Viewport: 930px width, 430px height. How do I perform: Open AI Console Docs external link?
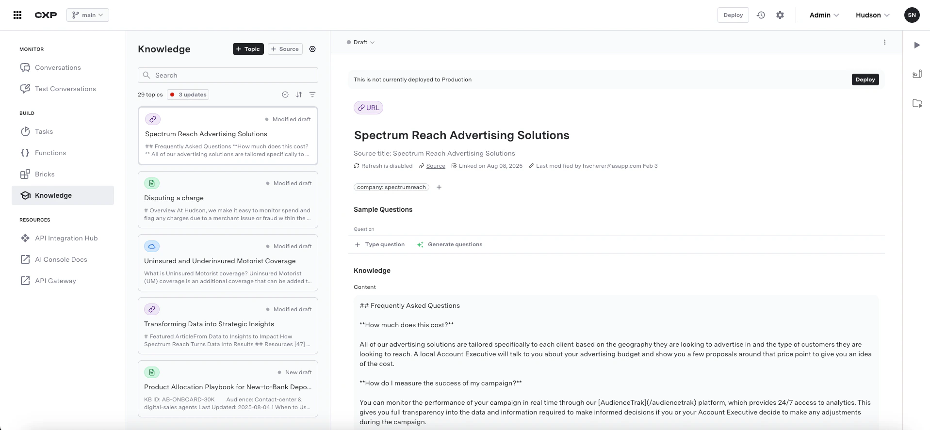[63, 259]
